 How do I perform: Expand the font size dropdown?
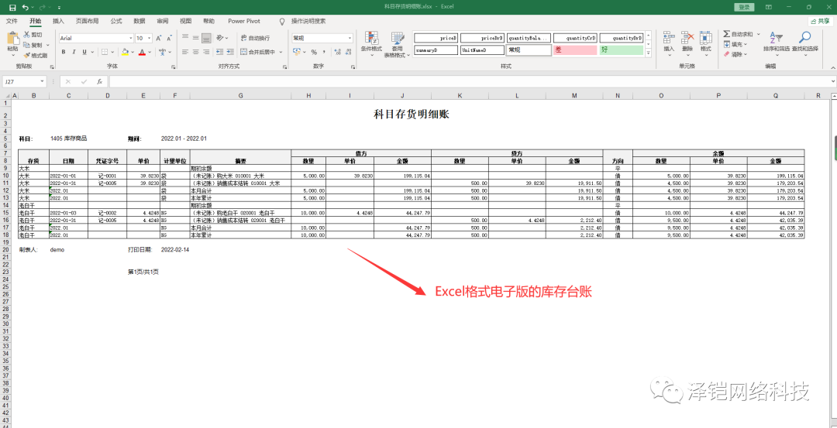pyautogui.click(x=149, y=38)
